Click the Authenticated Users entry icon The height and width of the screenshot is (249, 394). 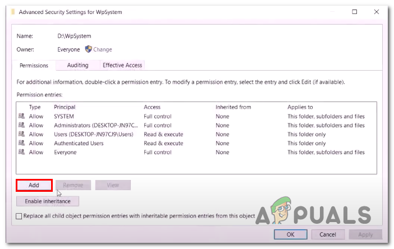(x=21, y=144)
